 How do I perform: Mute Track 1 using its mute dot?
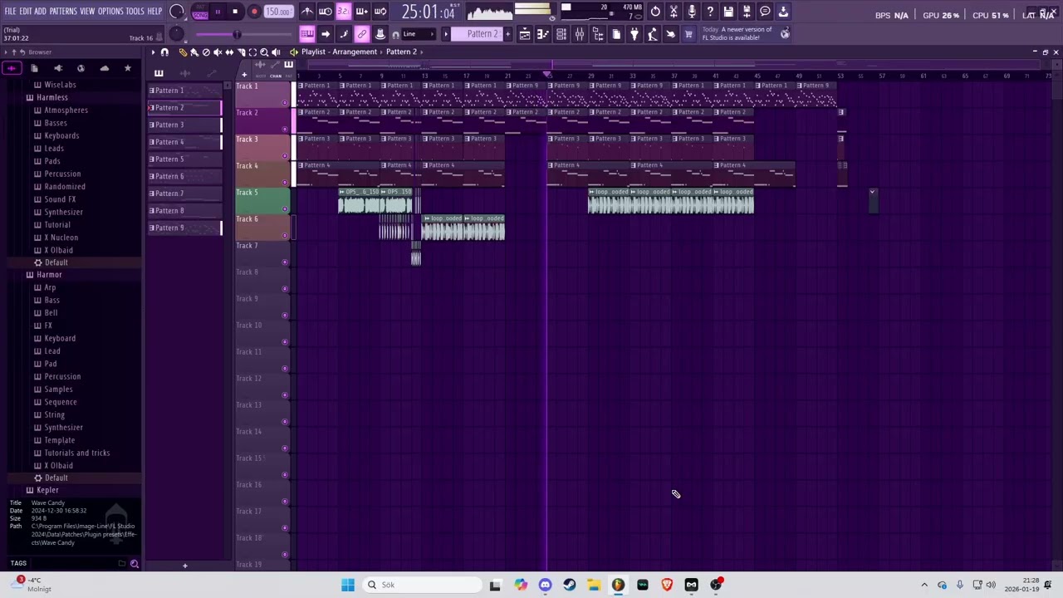click(285, 102)
